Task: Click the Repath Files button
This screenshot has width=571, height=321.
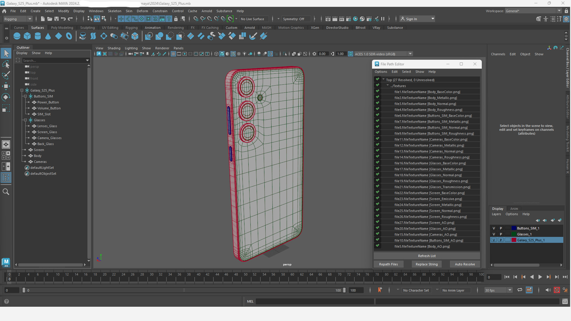Action: pos(388,264)
